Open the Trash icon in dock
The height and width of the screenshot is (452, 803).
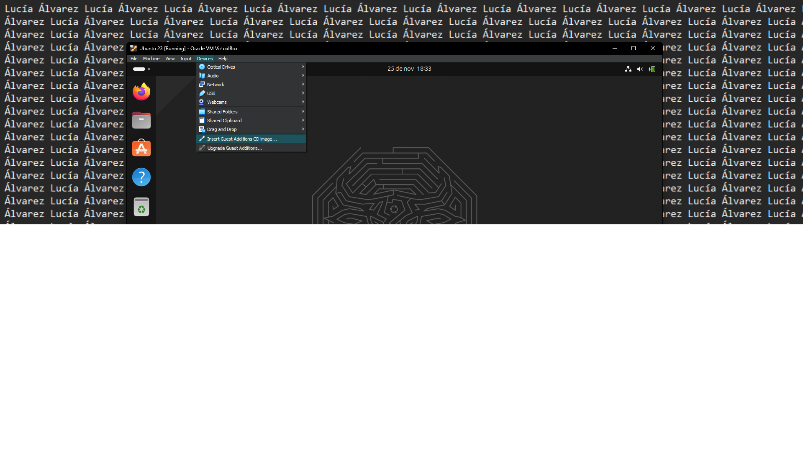(141, 207)
